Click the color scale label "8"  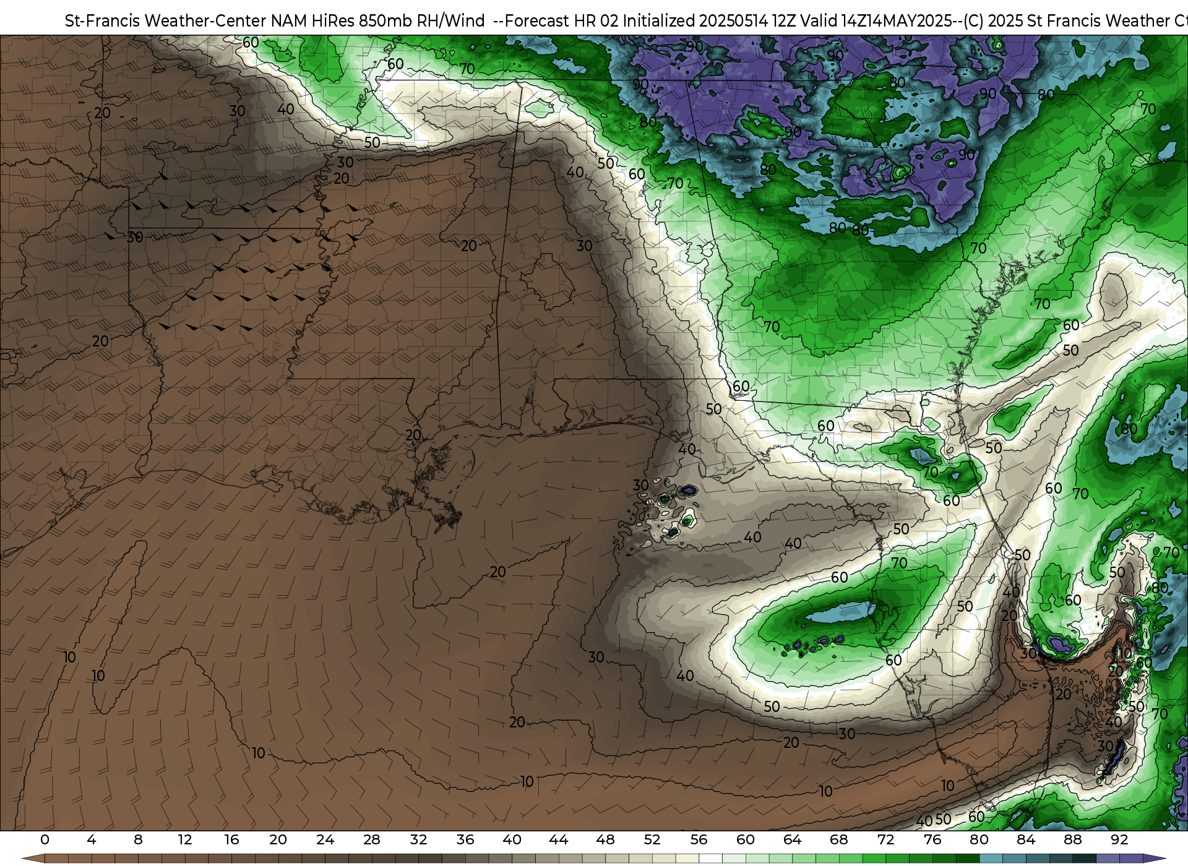pyautogui.click(x=138, y=839)
